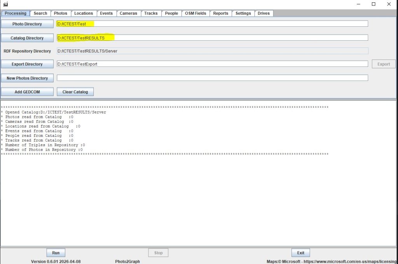Image resolution: width=398 pixels, height=264 pixels.
Task: Start processing with the Run button
Action: [56, 253]
